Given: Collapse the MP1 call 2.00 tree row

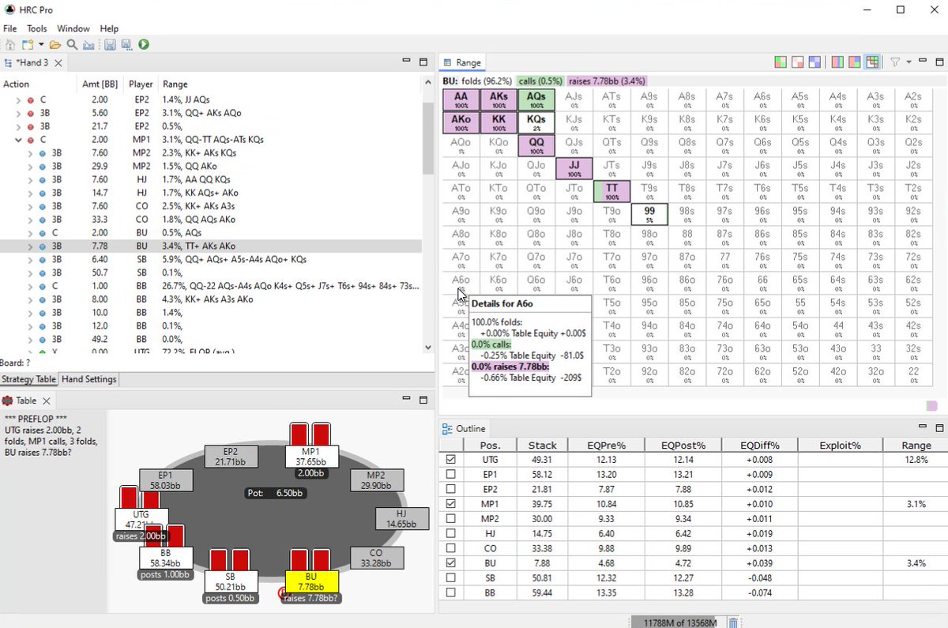Looking at the screenshot, I should (19, 140).
